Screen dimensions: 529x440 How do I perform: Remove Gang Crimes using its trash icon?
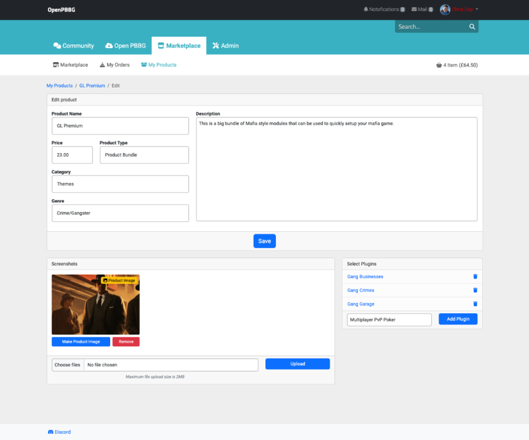(475, 290)
